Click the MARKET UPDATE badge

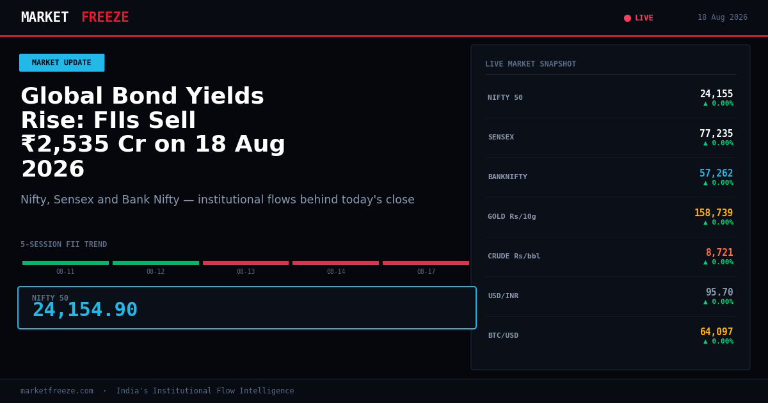[61, 63]
